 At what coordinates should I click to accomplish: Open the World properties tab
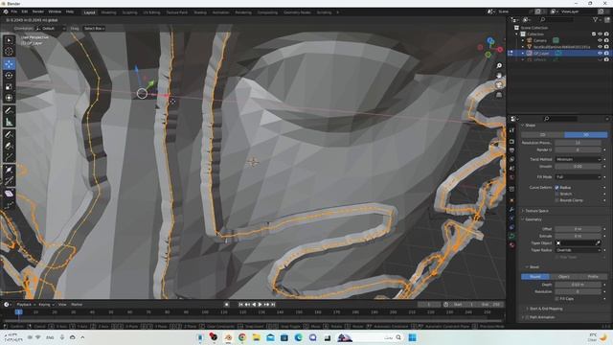click(x=511, y=177)
